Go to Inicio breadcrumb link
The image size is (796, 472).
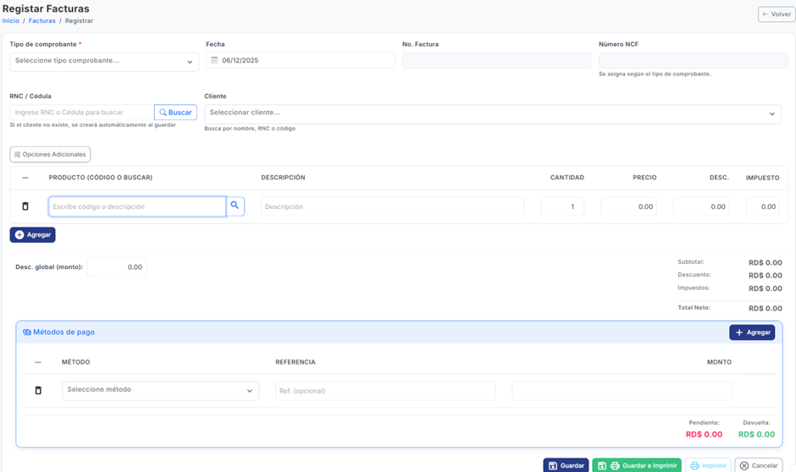[11, 20]
